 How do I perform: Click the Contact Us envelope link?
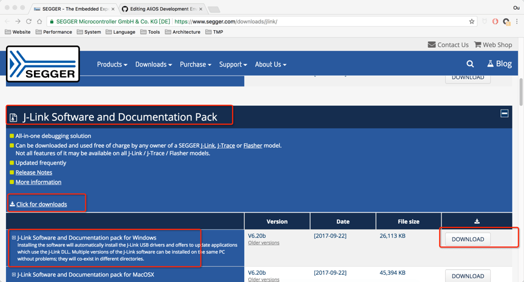[448, 45]
